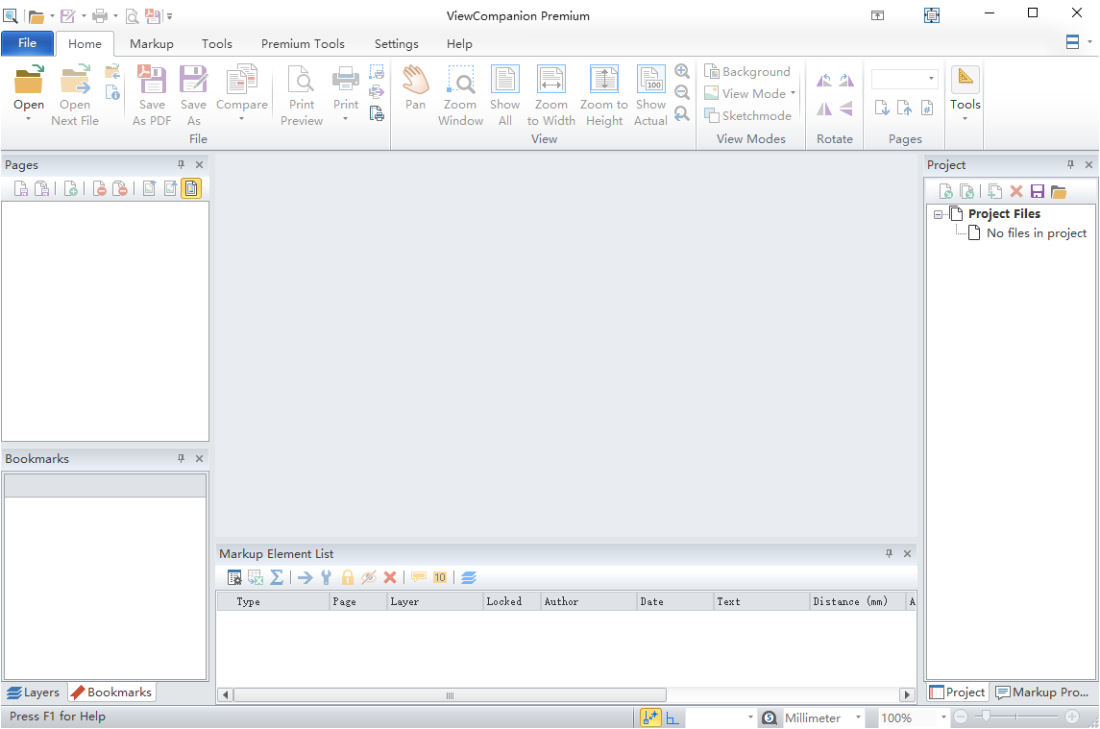This screenshot has height=729, width=1100.
Task: Click the Compare documents icon
Action: pos(242,80)
